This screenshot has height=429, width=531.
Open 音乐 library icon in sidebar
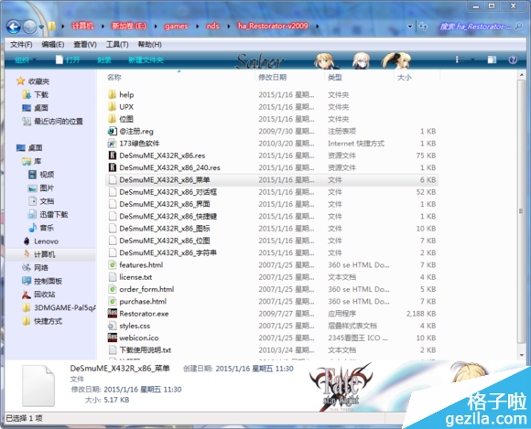pyautogui.click(x=33, y=228)
